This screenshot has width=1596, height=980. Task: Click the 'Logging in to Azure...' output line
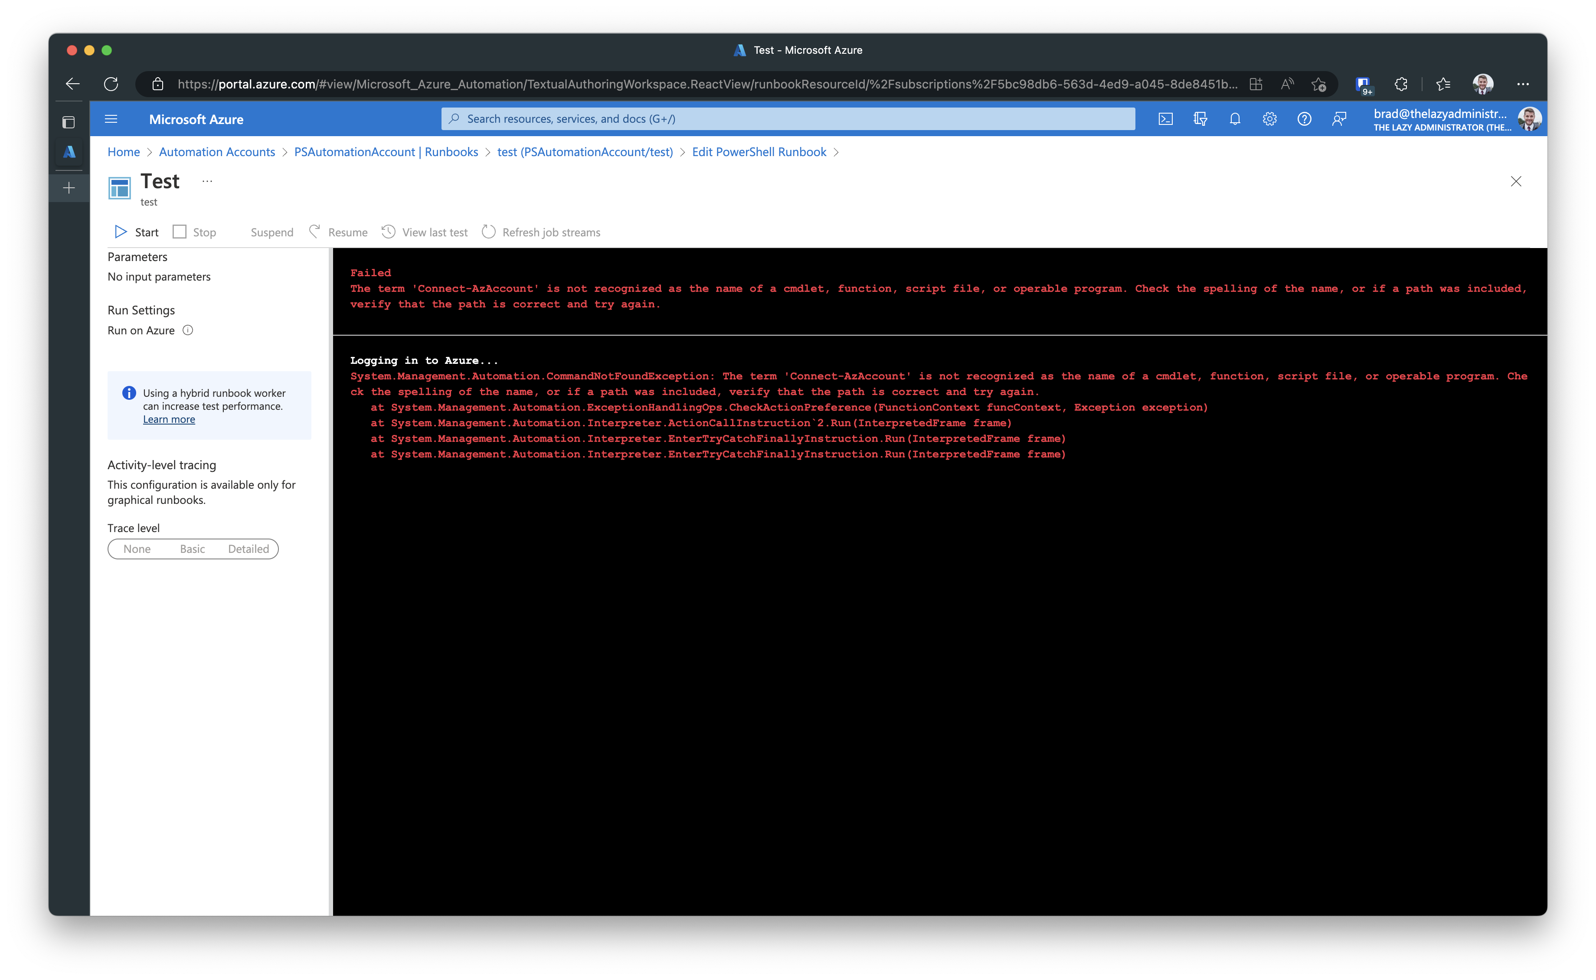click(x=424, y=360)
